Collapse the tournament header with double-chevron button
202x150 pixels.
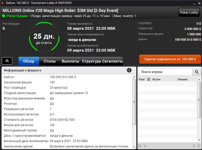point(7,61)
